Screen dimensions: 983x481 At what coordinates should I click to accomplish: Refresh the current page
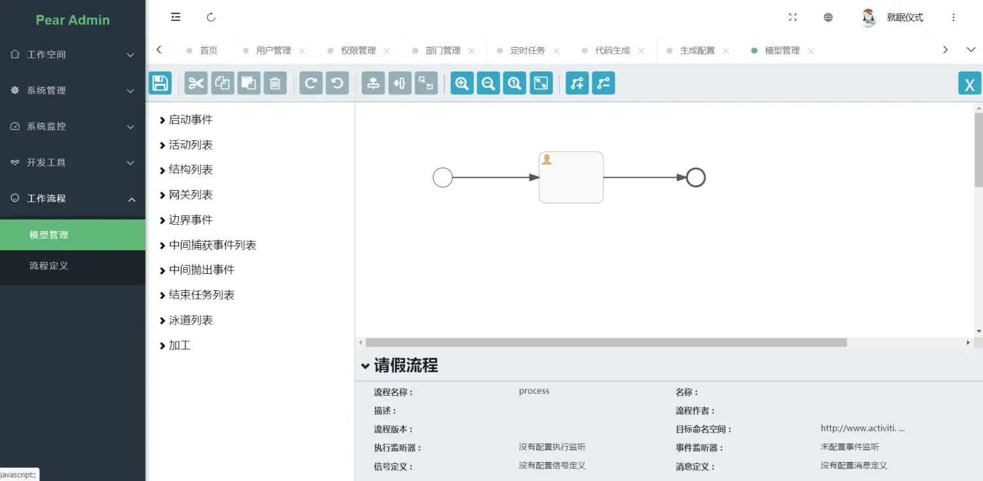(x=211, y=18)
